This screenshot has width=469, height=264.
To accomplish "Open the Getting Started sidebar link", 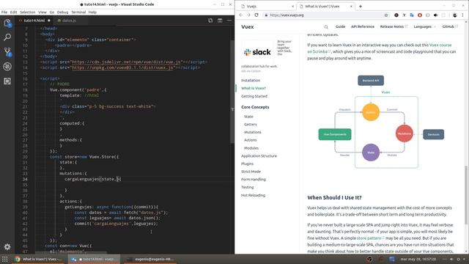I will point(254,96).
